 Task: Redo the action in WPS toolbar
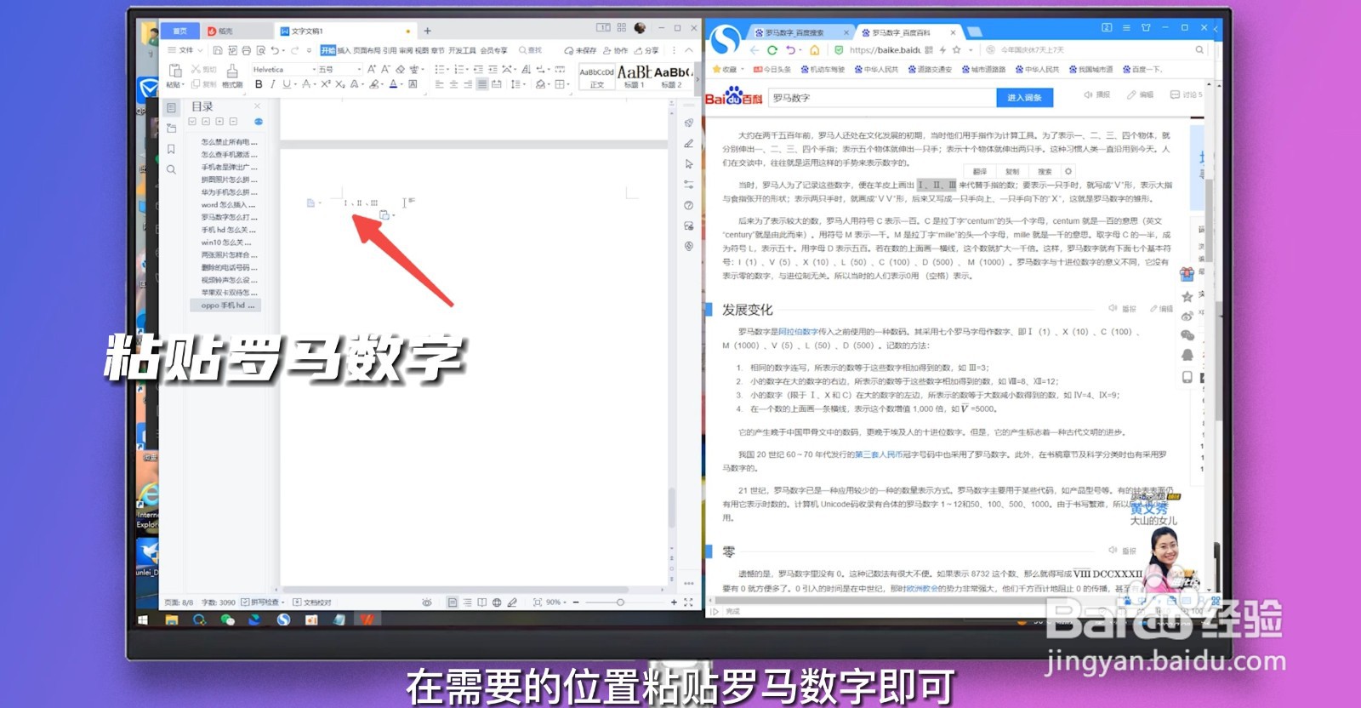294,50
